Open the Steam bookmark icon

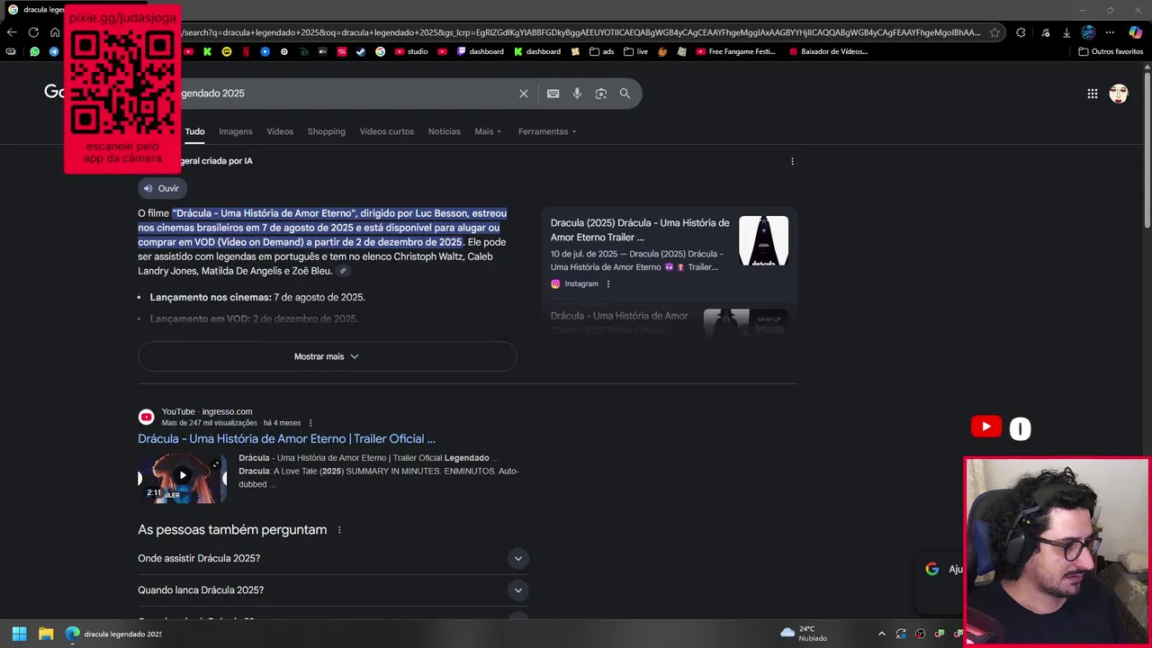point(361,51)
